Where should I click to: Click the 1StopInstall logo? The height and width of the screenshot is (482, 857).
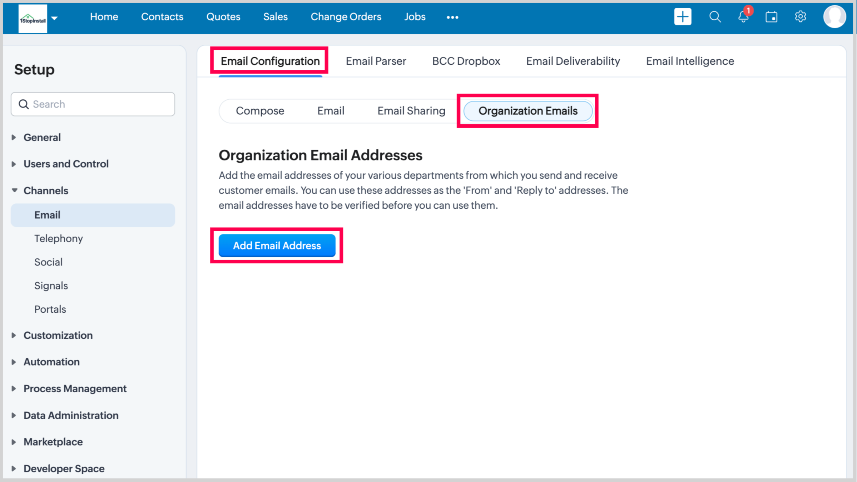pyautogui.click(x=33, y=19)
